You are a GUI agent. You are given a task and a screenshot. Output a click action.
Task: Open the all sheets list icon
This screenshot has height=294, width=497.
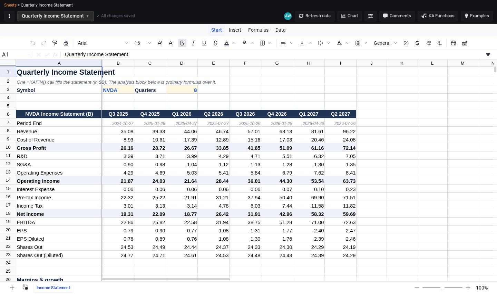tap(25, 287)
